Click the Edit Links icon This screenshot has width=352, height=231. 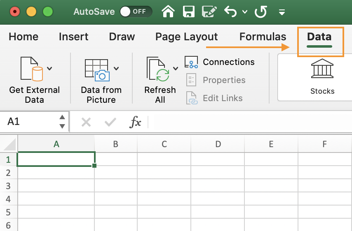tap(192, 98)
